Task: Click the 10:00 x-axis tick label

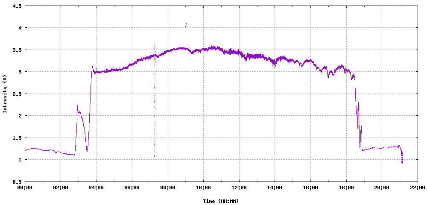Action: click(203, 187)
